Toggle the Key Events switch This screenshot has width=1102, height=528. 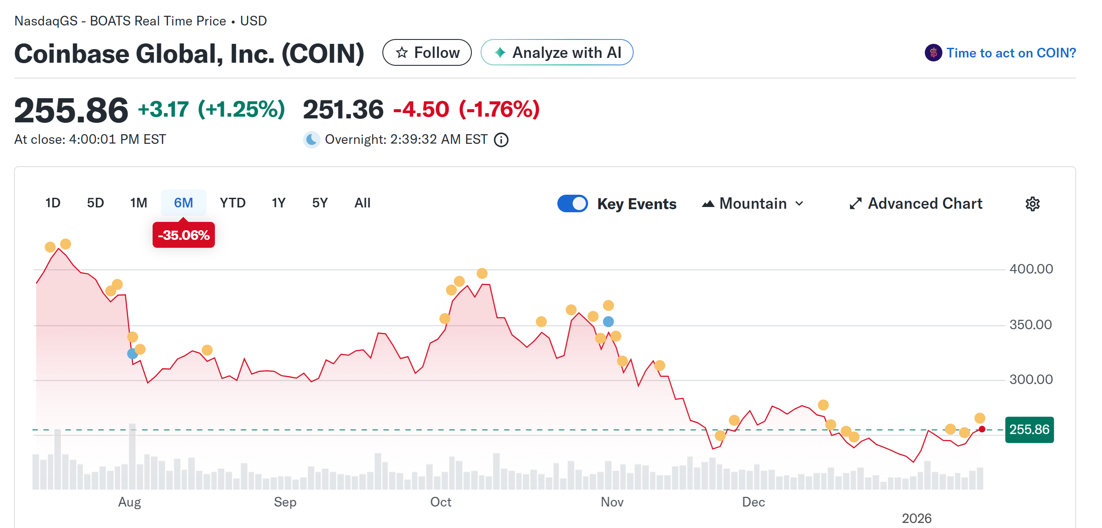point(572,203)
